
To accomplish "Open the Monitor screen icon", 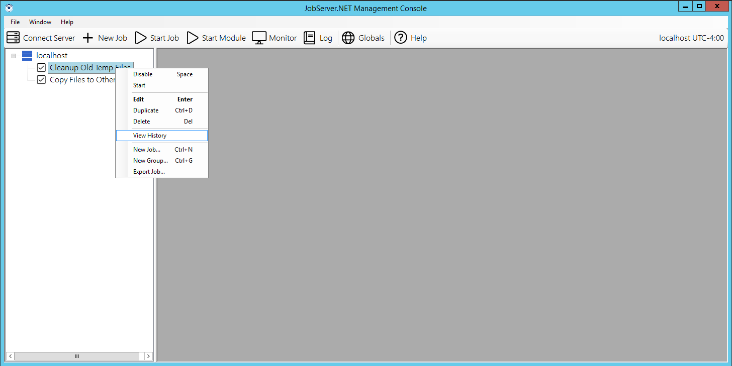I will pyautogui.click(x=259, y=38).
